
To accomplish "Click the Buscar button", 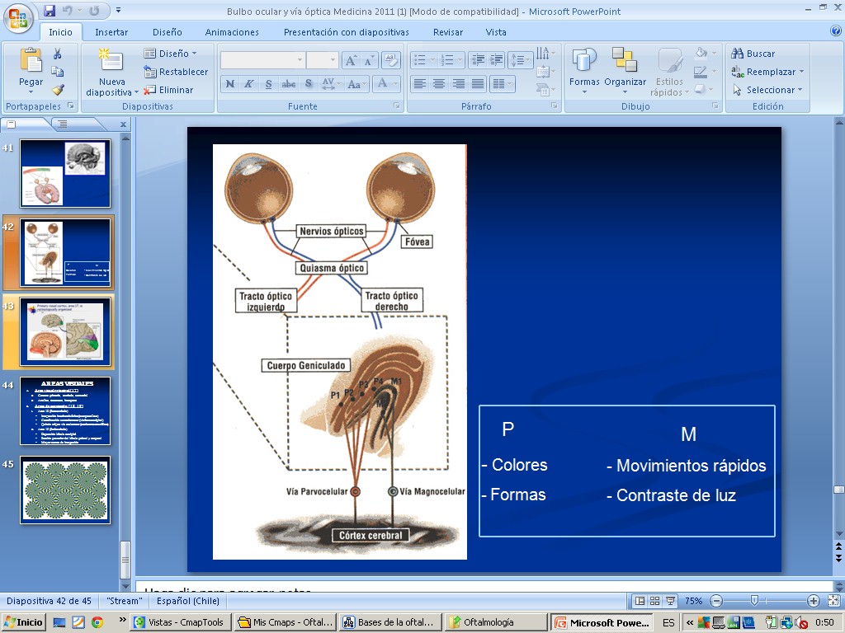I will tap(753, 54).
